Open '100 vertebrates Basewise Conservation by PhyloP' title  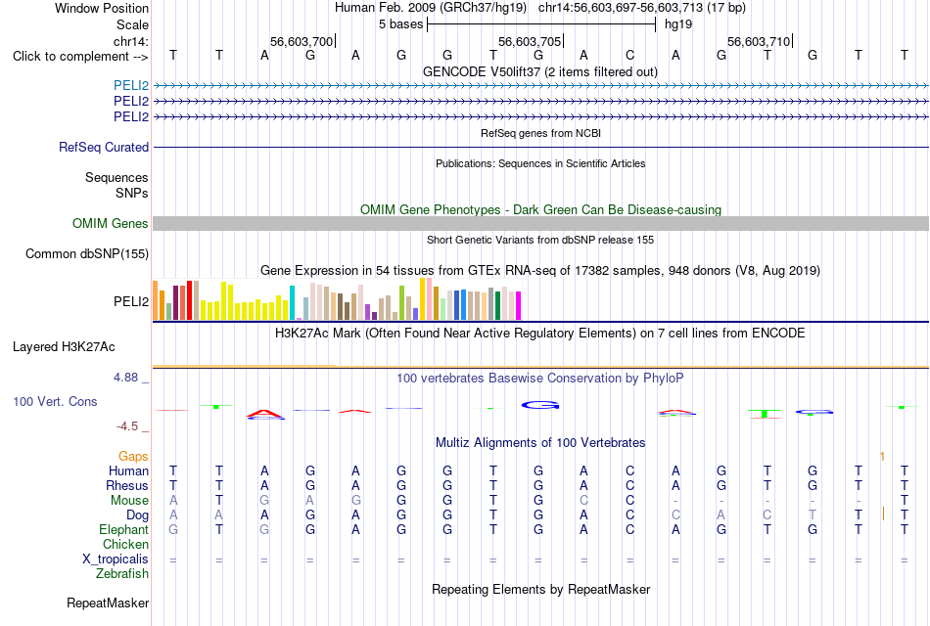[540, 379]
